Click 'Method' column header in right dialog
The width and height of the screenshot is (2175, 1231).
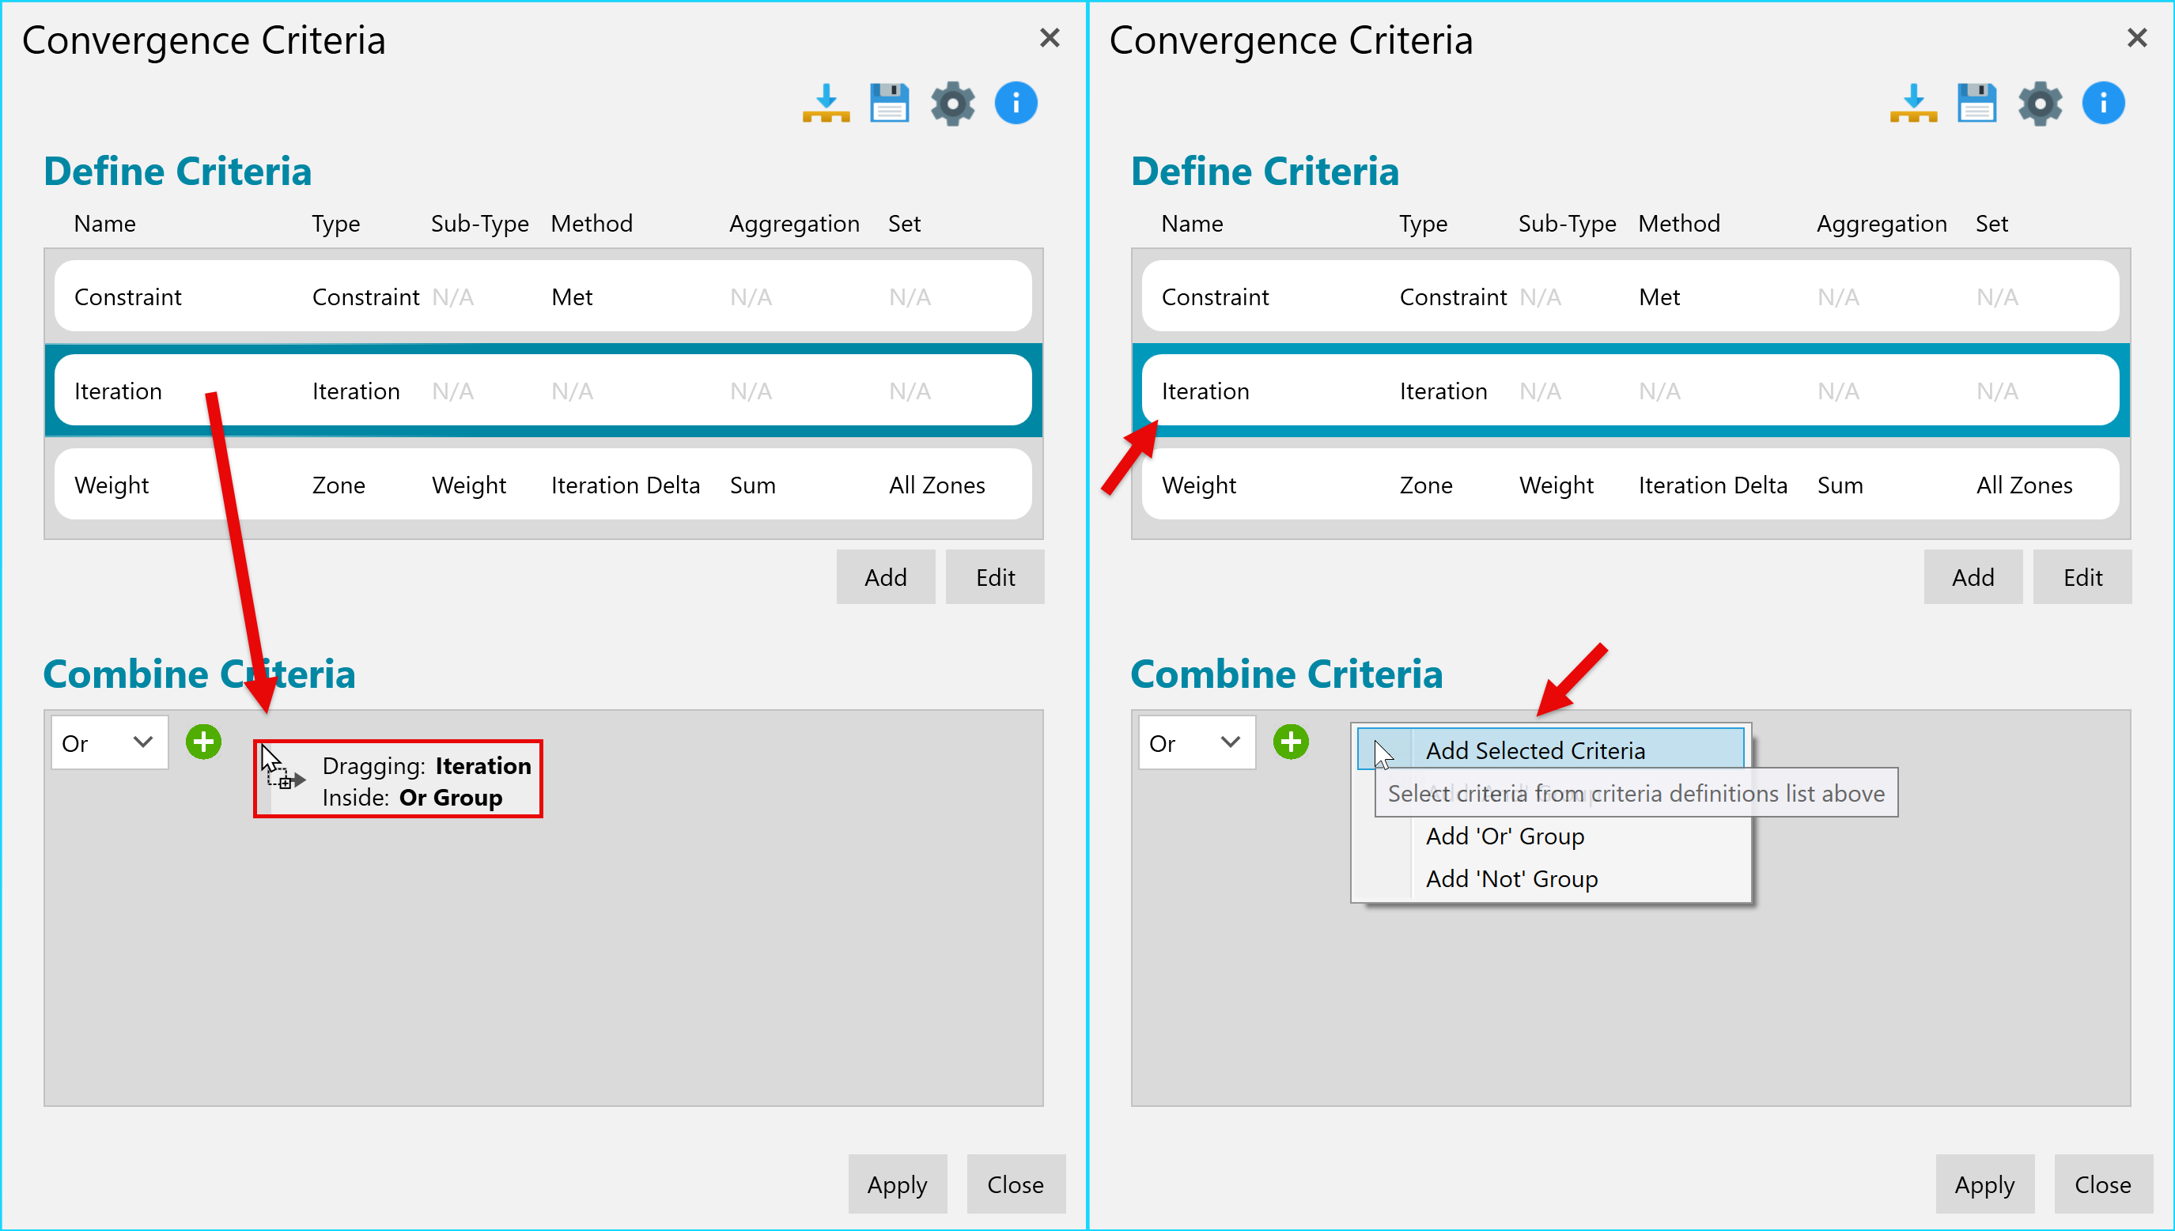point(1678,224)
